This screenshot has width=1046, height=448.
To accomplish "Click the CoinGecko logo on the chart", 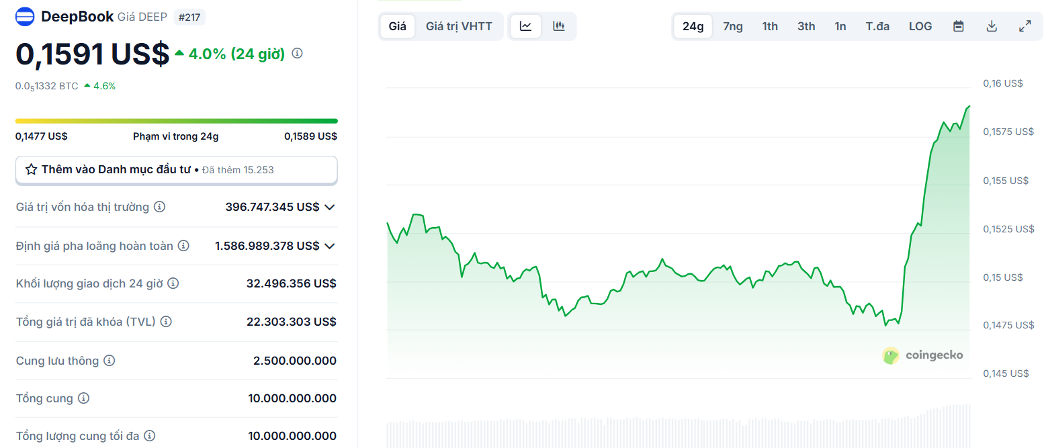I will coord(922,355).
